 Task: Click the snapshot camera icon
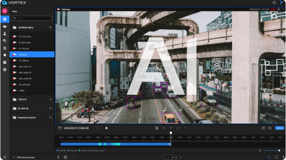coord(263,128)
